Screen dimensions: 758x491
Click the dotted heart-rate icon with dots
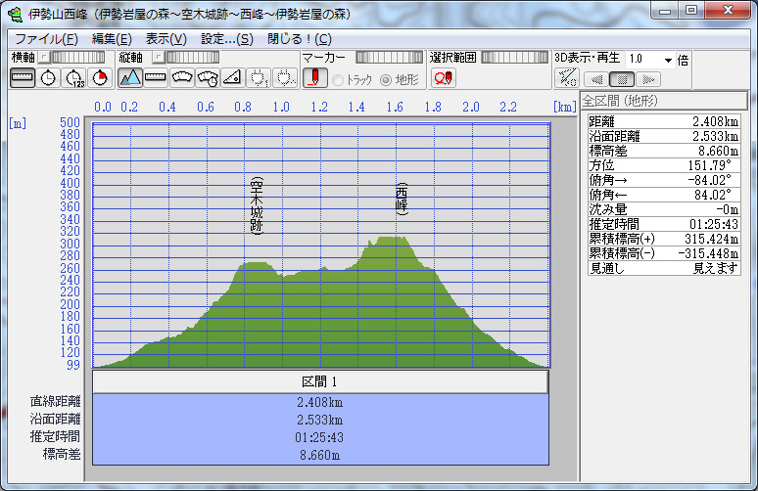click(285, 77)
